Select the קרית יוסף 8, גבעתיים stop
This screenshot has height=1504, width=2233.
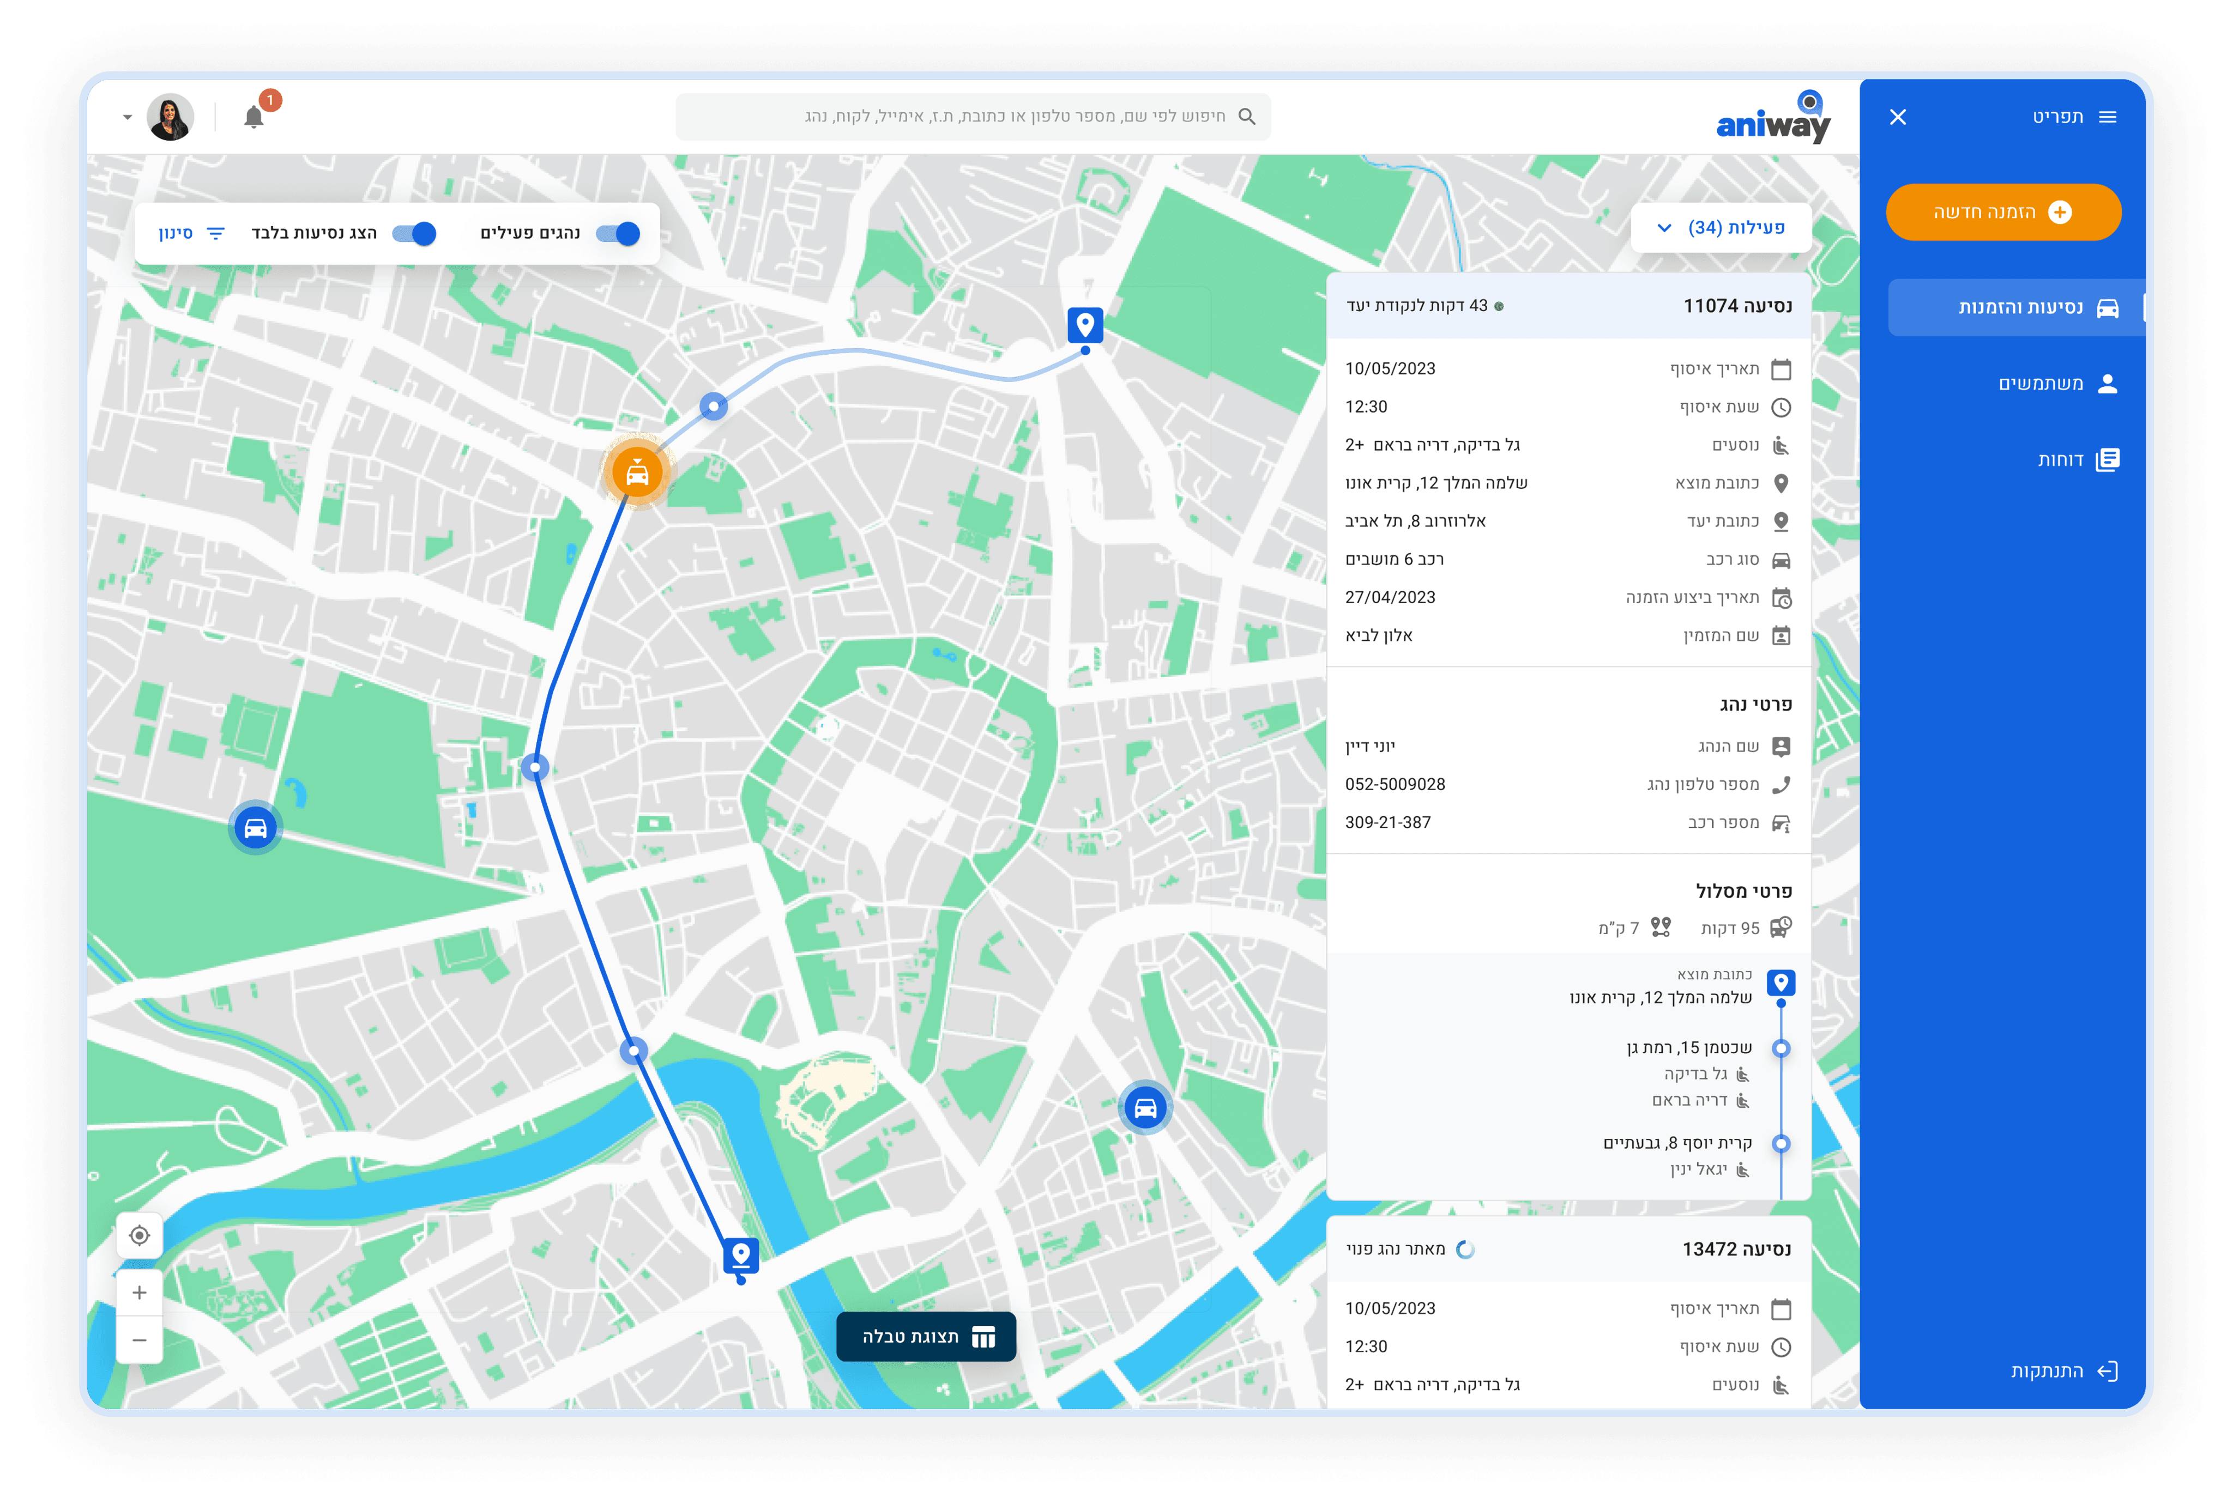coord(1677,1142)
